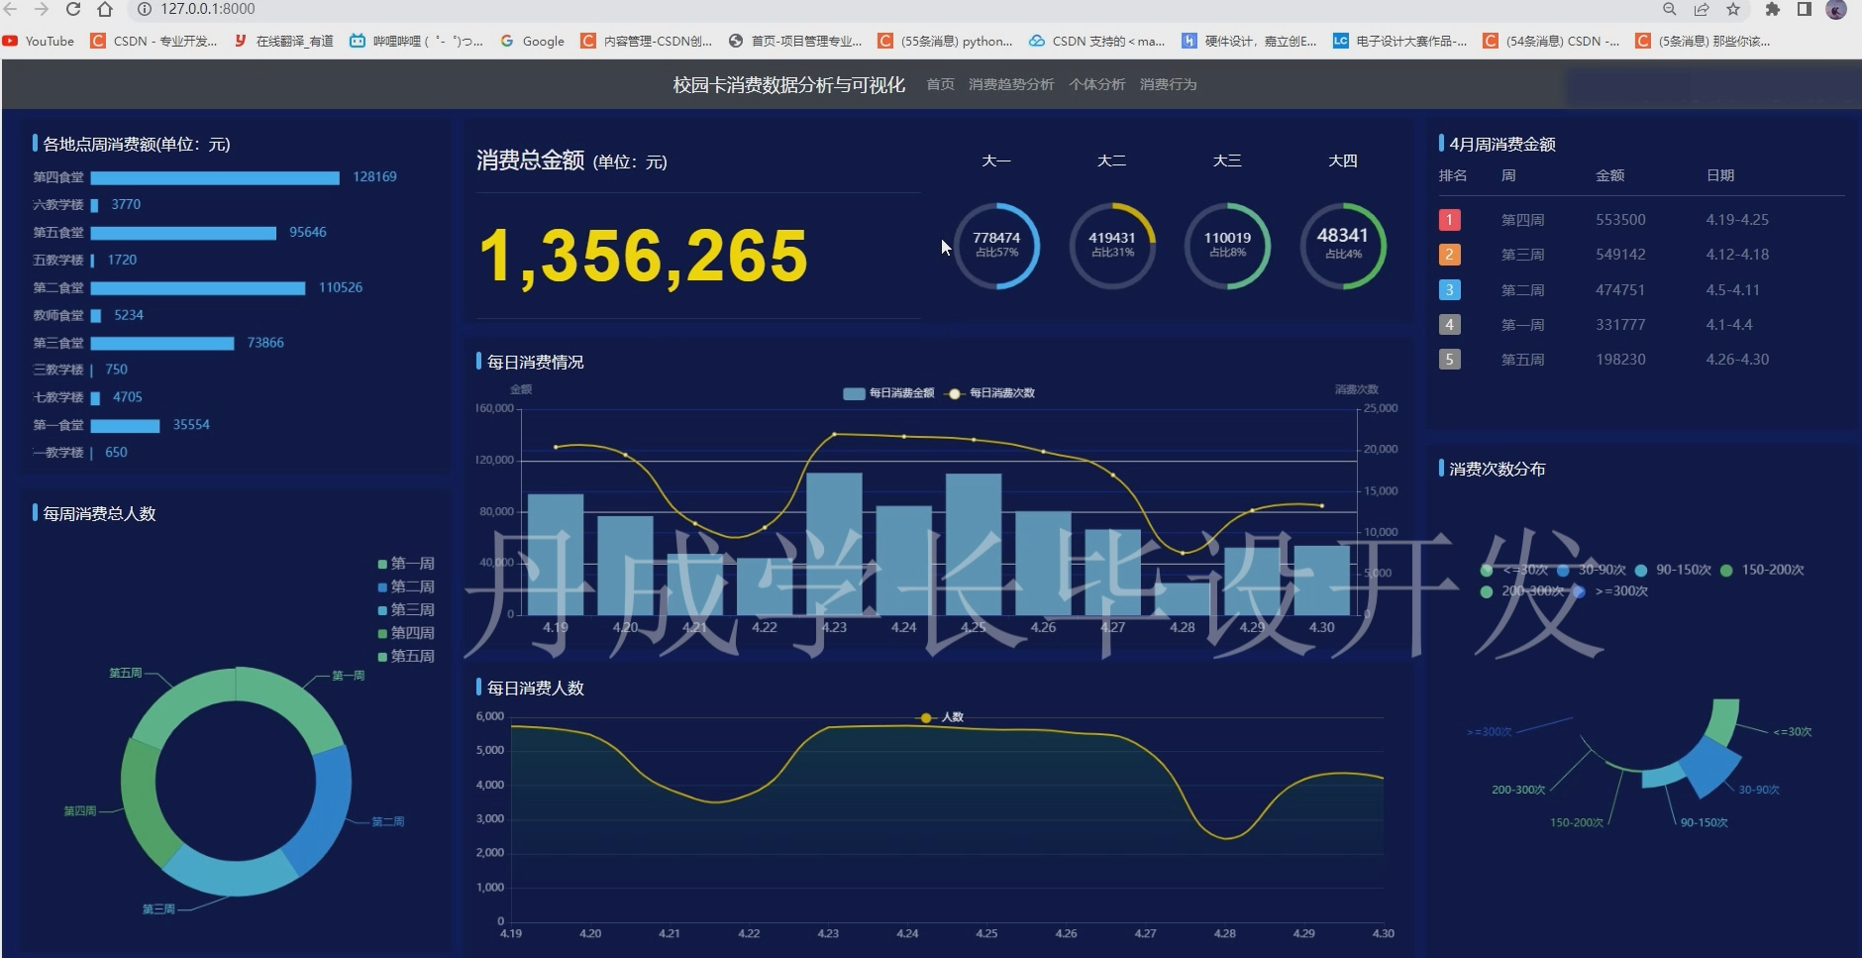The image size is (1862, 958).
Task: Toggle the 每日消费金额 legend series
Action: (x=889, y=393)
